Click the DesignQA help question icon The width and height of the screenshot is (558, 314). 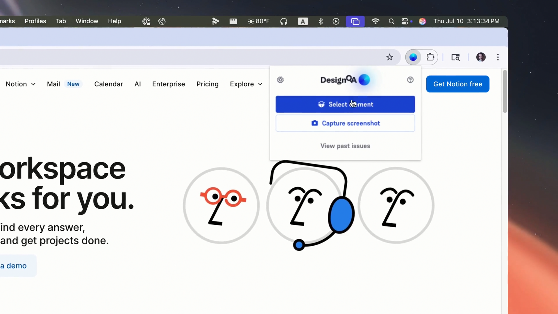[410, 80]
